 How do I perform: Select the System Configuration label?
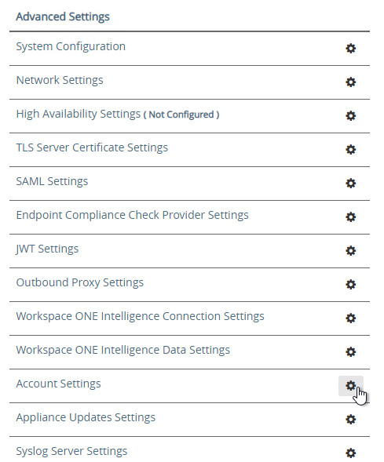pos(71,46)
